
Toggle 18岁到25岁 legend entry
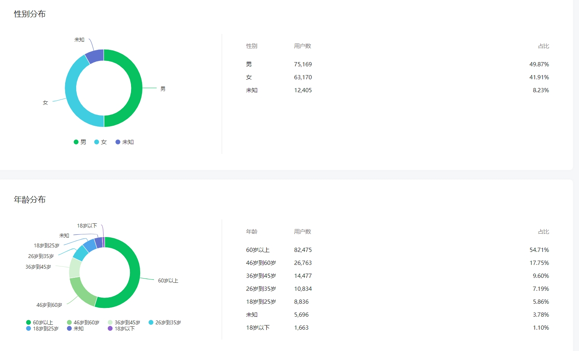tap(42, 329)
